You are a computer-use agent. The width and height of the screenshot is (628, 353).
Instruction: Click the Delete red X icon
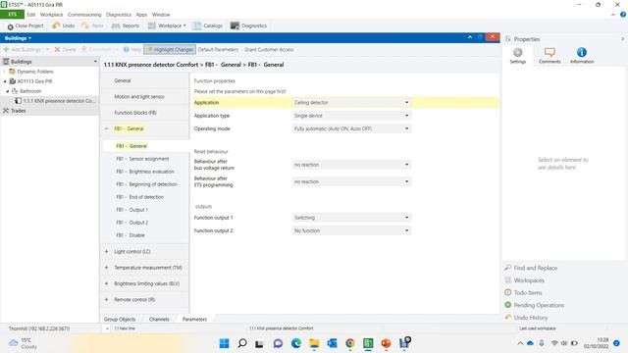pyautogui.click(x=57, y=50)
